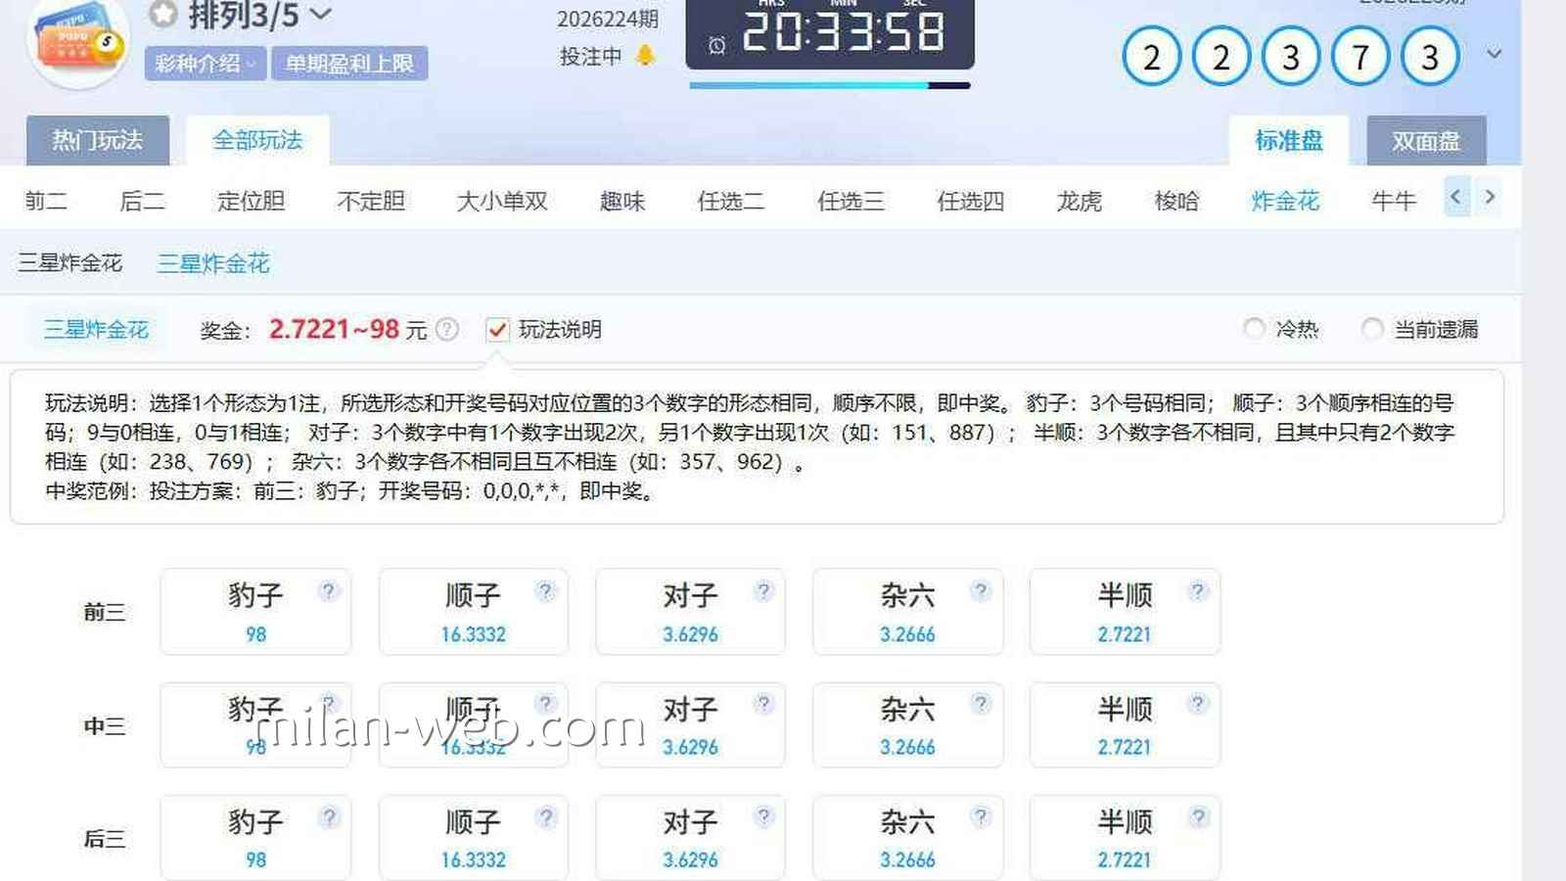Click the last drawn number ball 7
1566x881 pixels.
coord(1360,57)
